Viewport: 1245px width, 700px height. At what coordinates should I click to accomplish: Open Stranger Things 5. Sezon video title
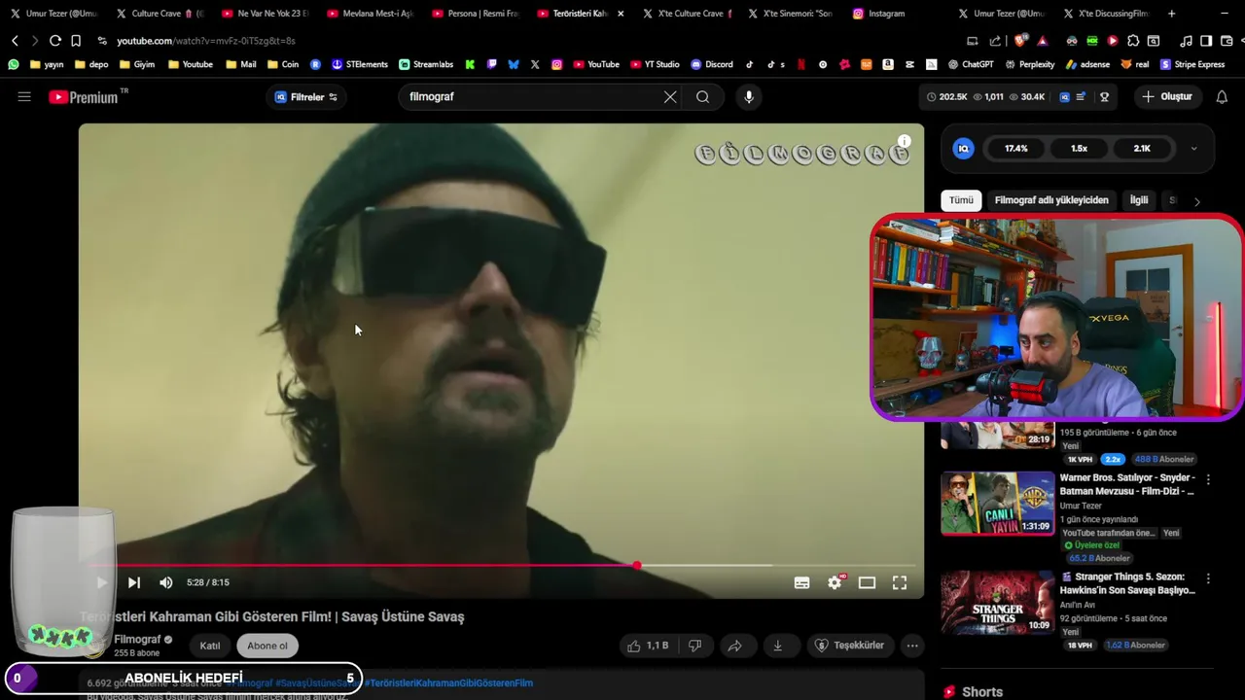point(1126,583)
